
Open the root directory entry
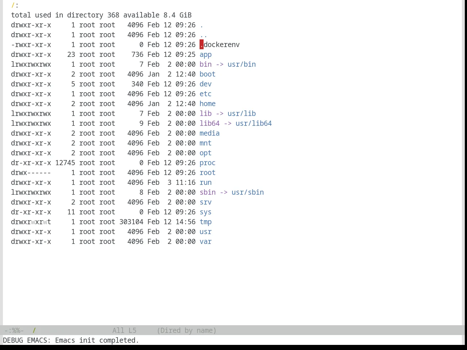pos(208,173)
